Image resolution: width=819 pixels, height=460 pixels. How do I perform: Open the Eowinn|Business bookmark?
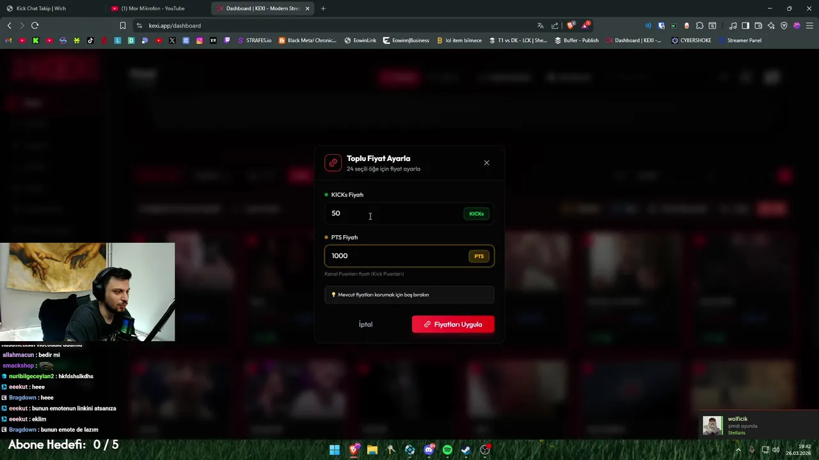click(x=406, y=40)
